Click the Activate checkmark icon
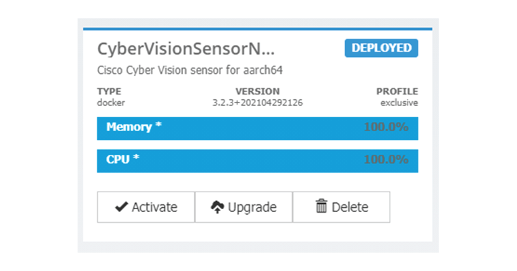The width and height of the screenshot is (517, 271). tap(121, 206)
